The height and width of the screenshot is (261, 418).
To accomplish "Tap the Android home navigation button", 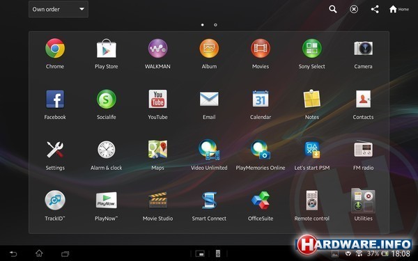I will [x=39, y=253].
